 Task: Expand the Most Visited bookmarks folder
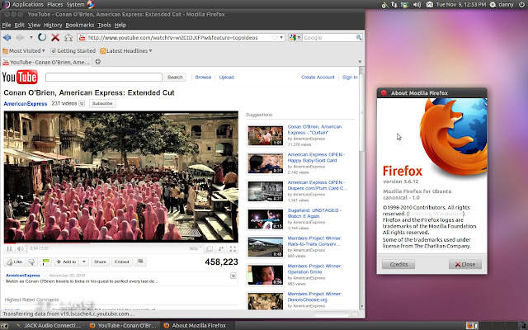tap(24, 51)
